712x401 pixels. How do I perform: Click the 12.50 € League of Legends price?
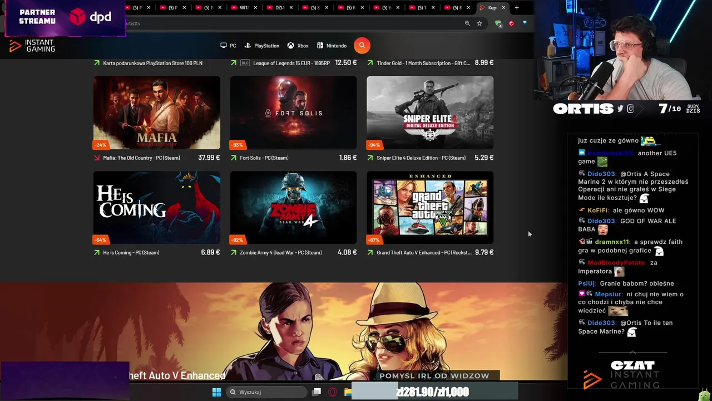coord(346,63)
